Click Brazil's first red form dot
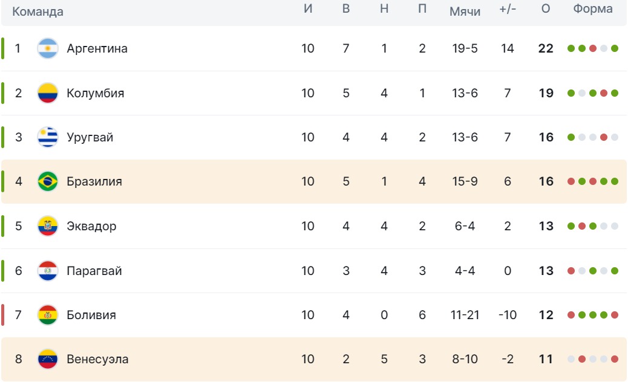Screen dimensions: 628x382 pos(571,181)
